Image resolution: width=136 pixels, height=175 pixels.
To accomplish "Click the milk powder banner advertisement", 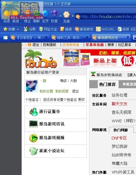I will 99,58.
